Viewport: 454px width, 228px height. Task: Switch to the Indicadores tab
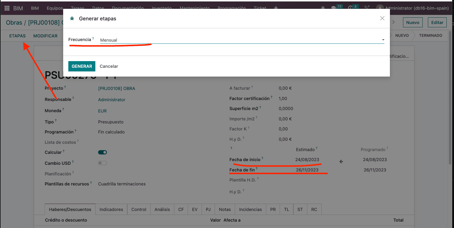coord(111,209)
